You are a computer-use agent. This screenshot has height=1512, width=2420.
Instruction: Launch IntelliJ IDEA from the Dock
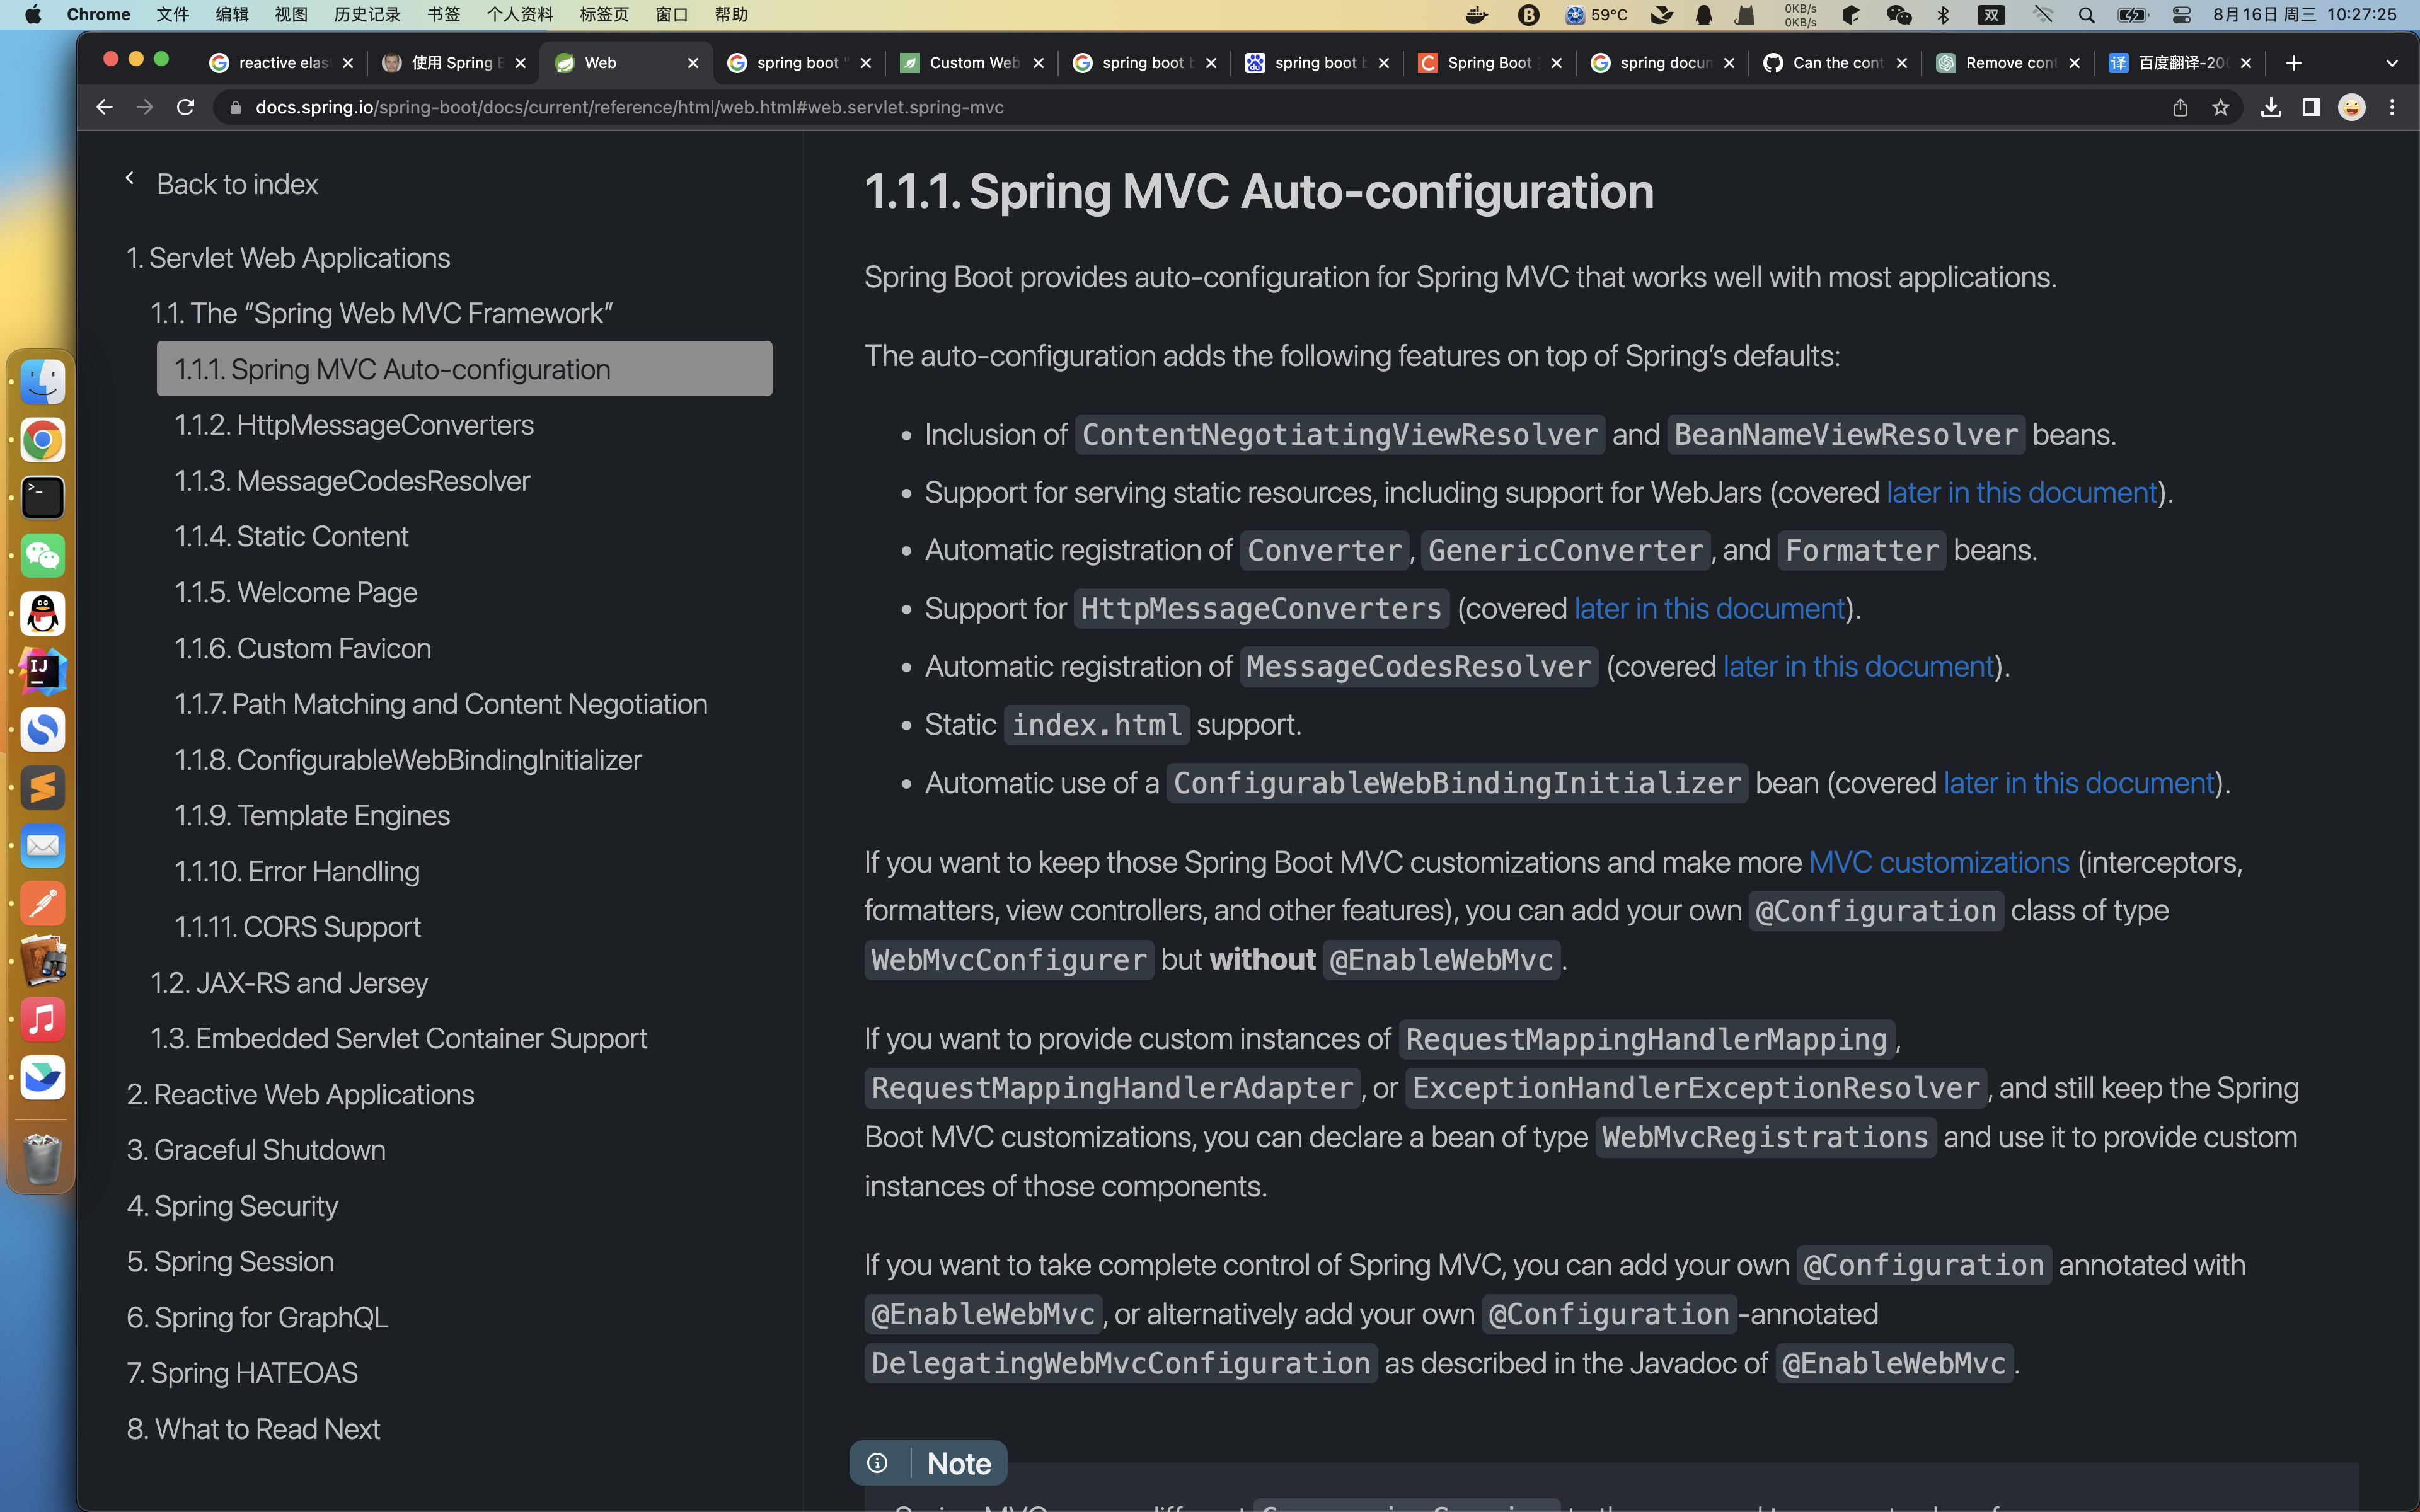[42, 672]
